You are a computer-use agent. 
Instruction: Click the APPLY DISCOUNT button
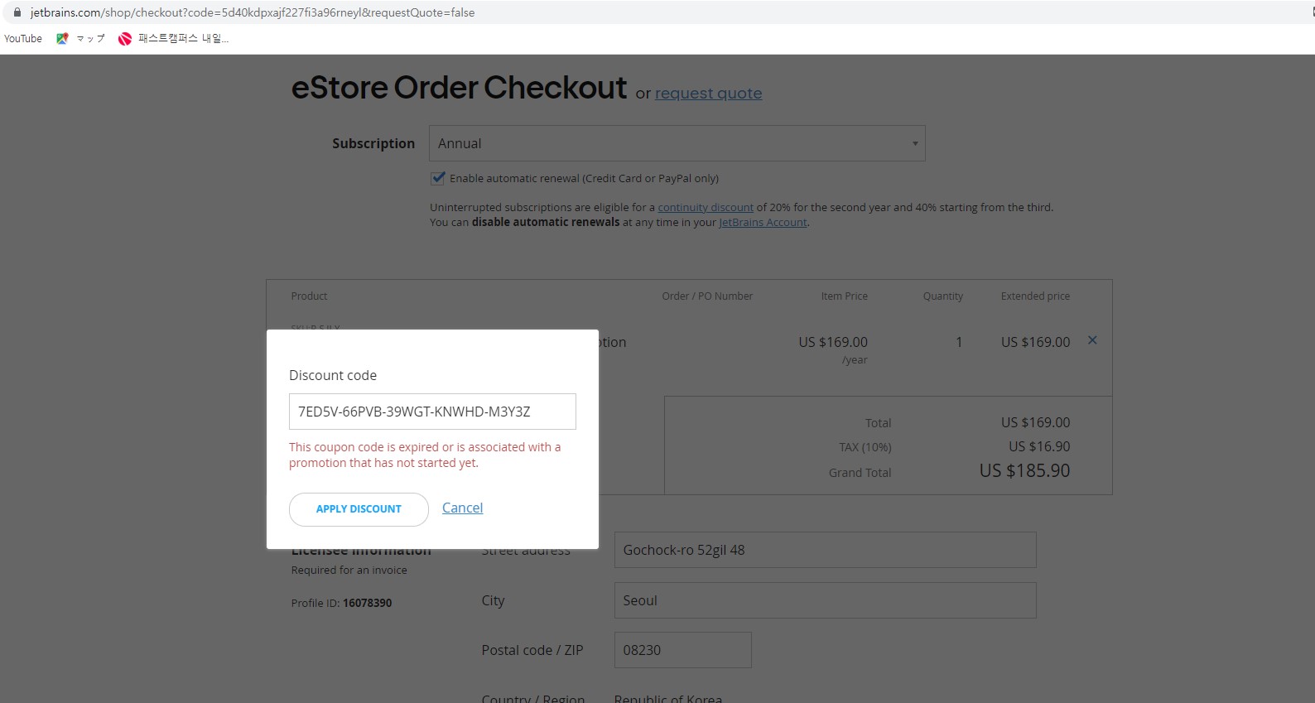tap(359, 509)
